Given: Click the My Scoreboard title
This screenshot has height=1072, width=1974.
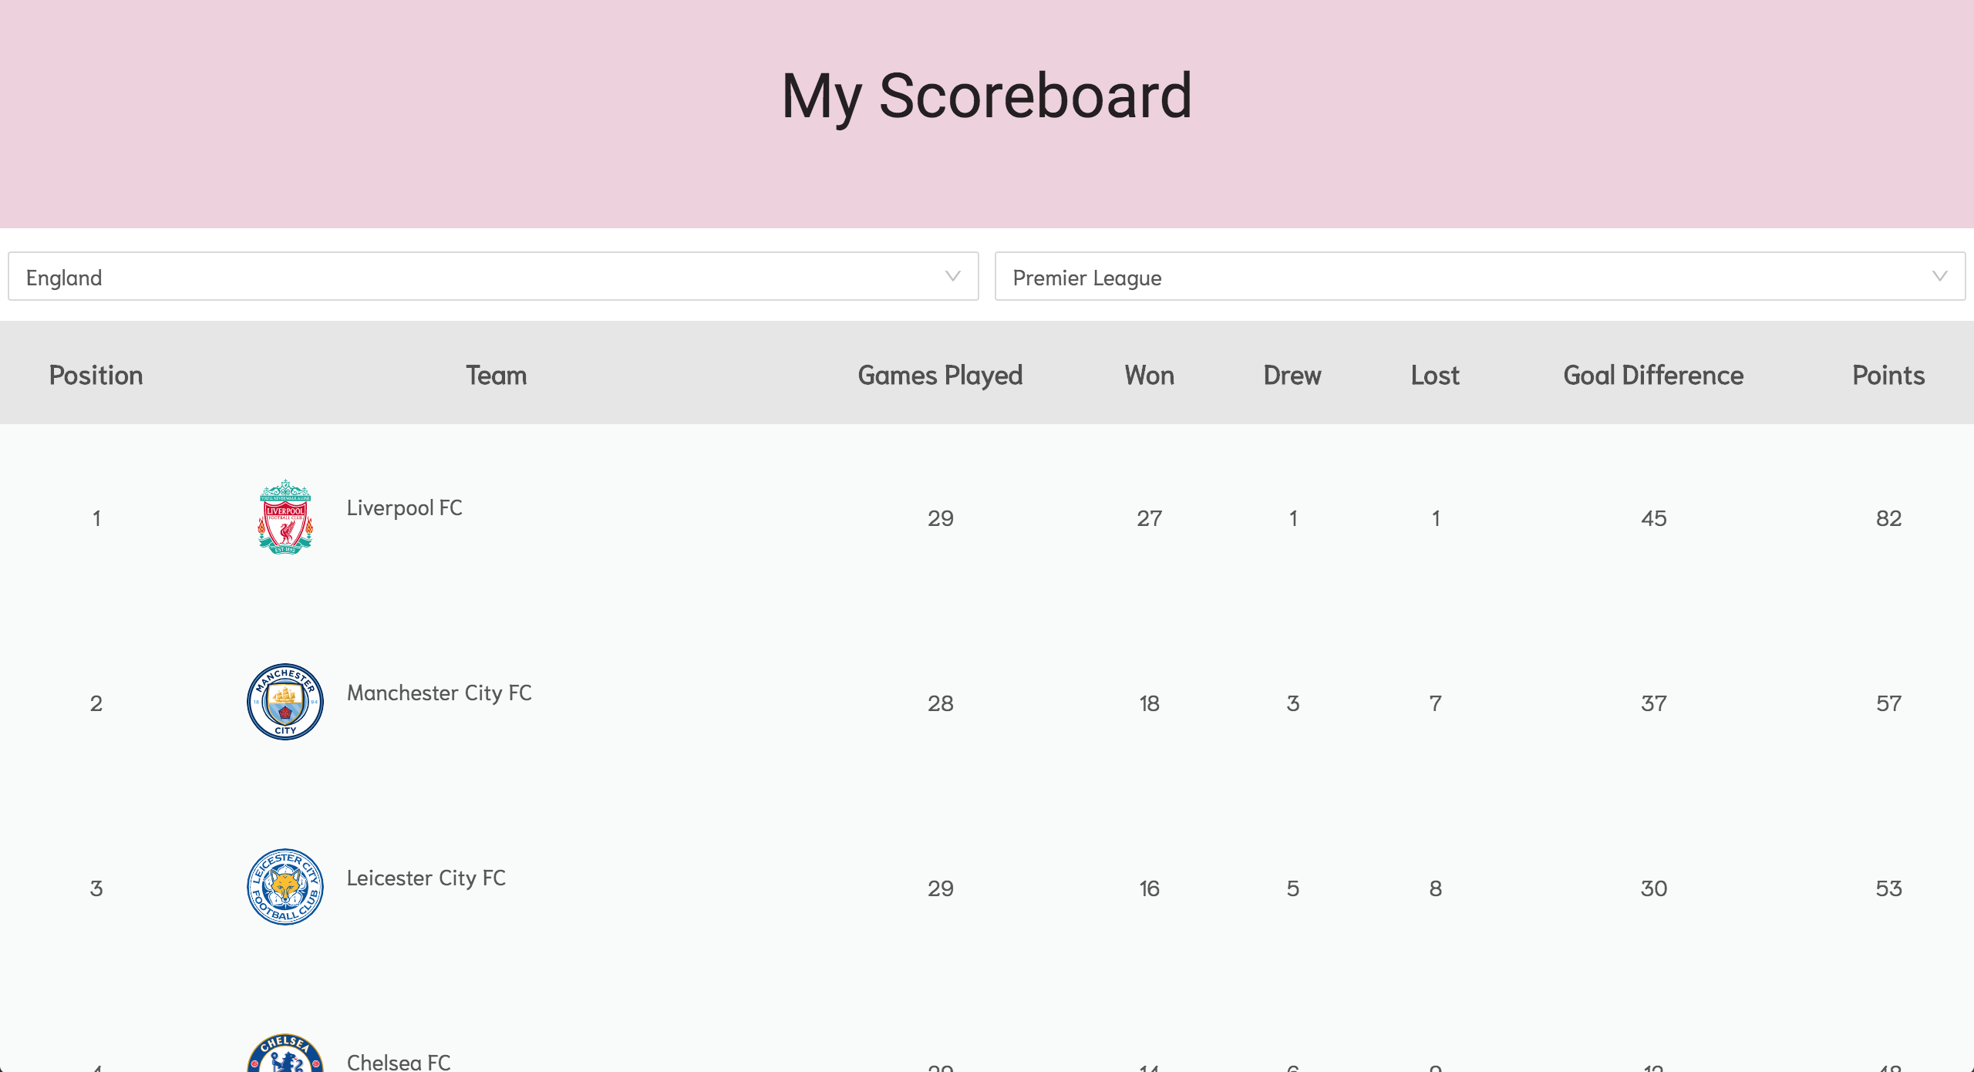Looking at the screenshot, I should pyautogui.click(x=987, y=96).
